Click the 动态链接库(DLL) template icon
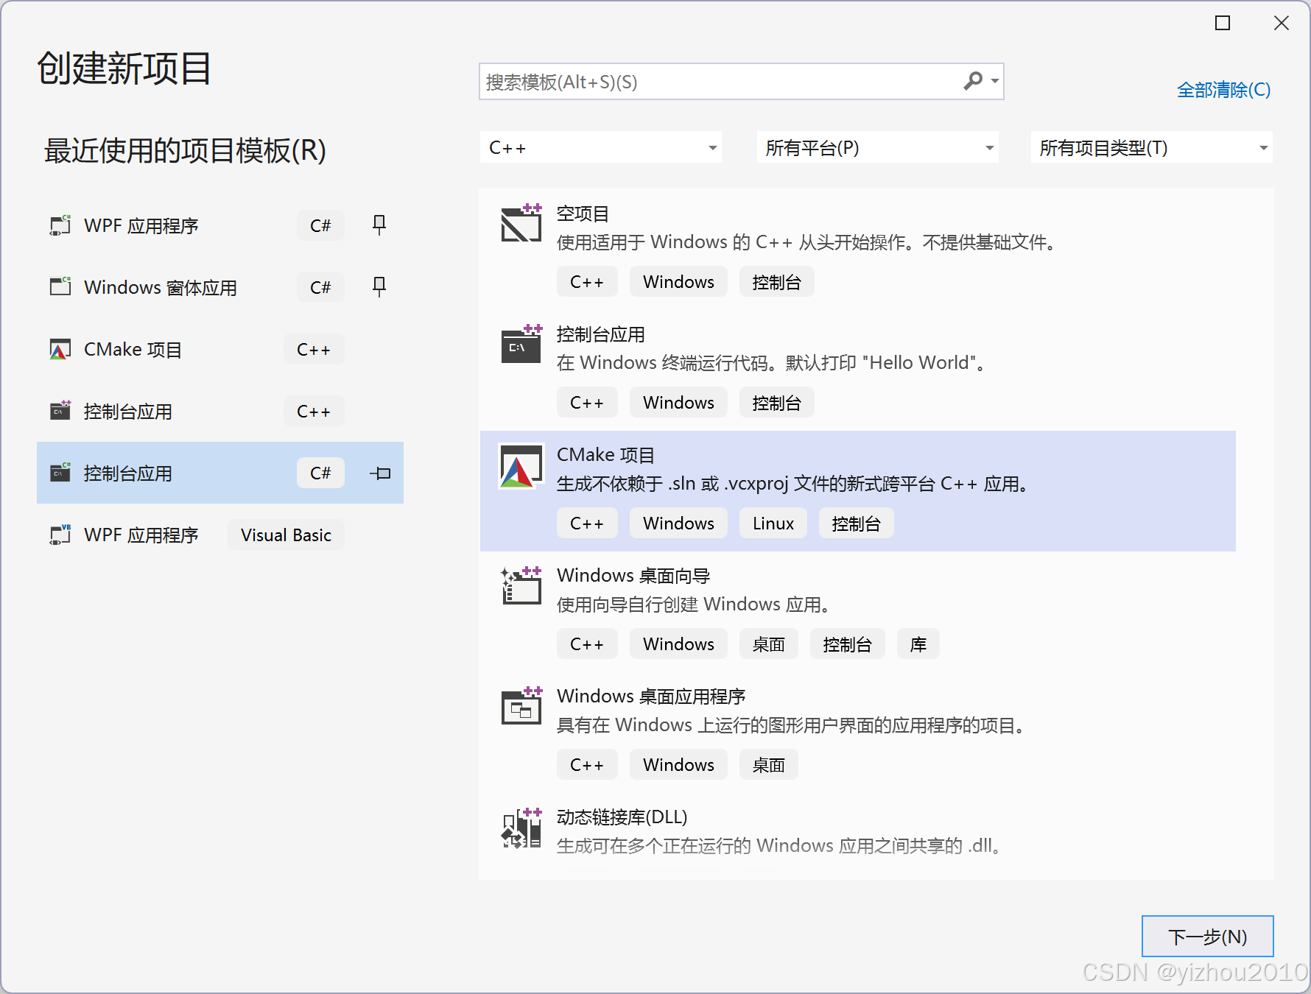Viewport: 1311px width, 994px height. (521, 828)
